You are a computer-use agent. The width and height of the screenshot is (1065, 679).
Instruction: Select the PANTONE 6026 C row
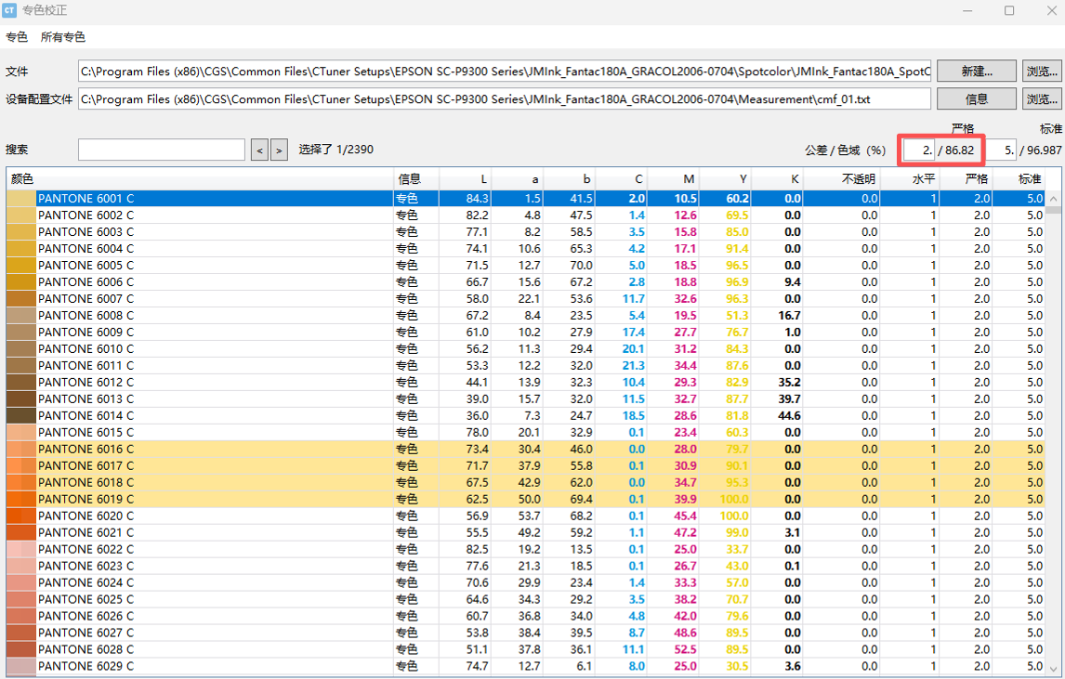coord(525,616)
